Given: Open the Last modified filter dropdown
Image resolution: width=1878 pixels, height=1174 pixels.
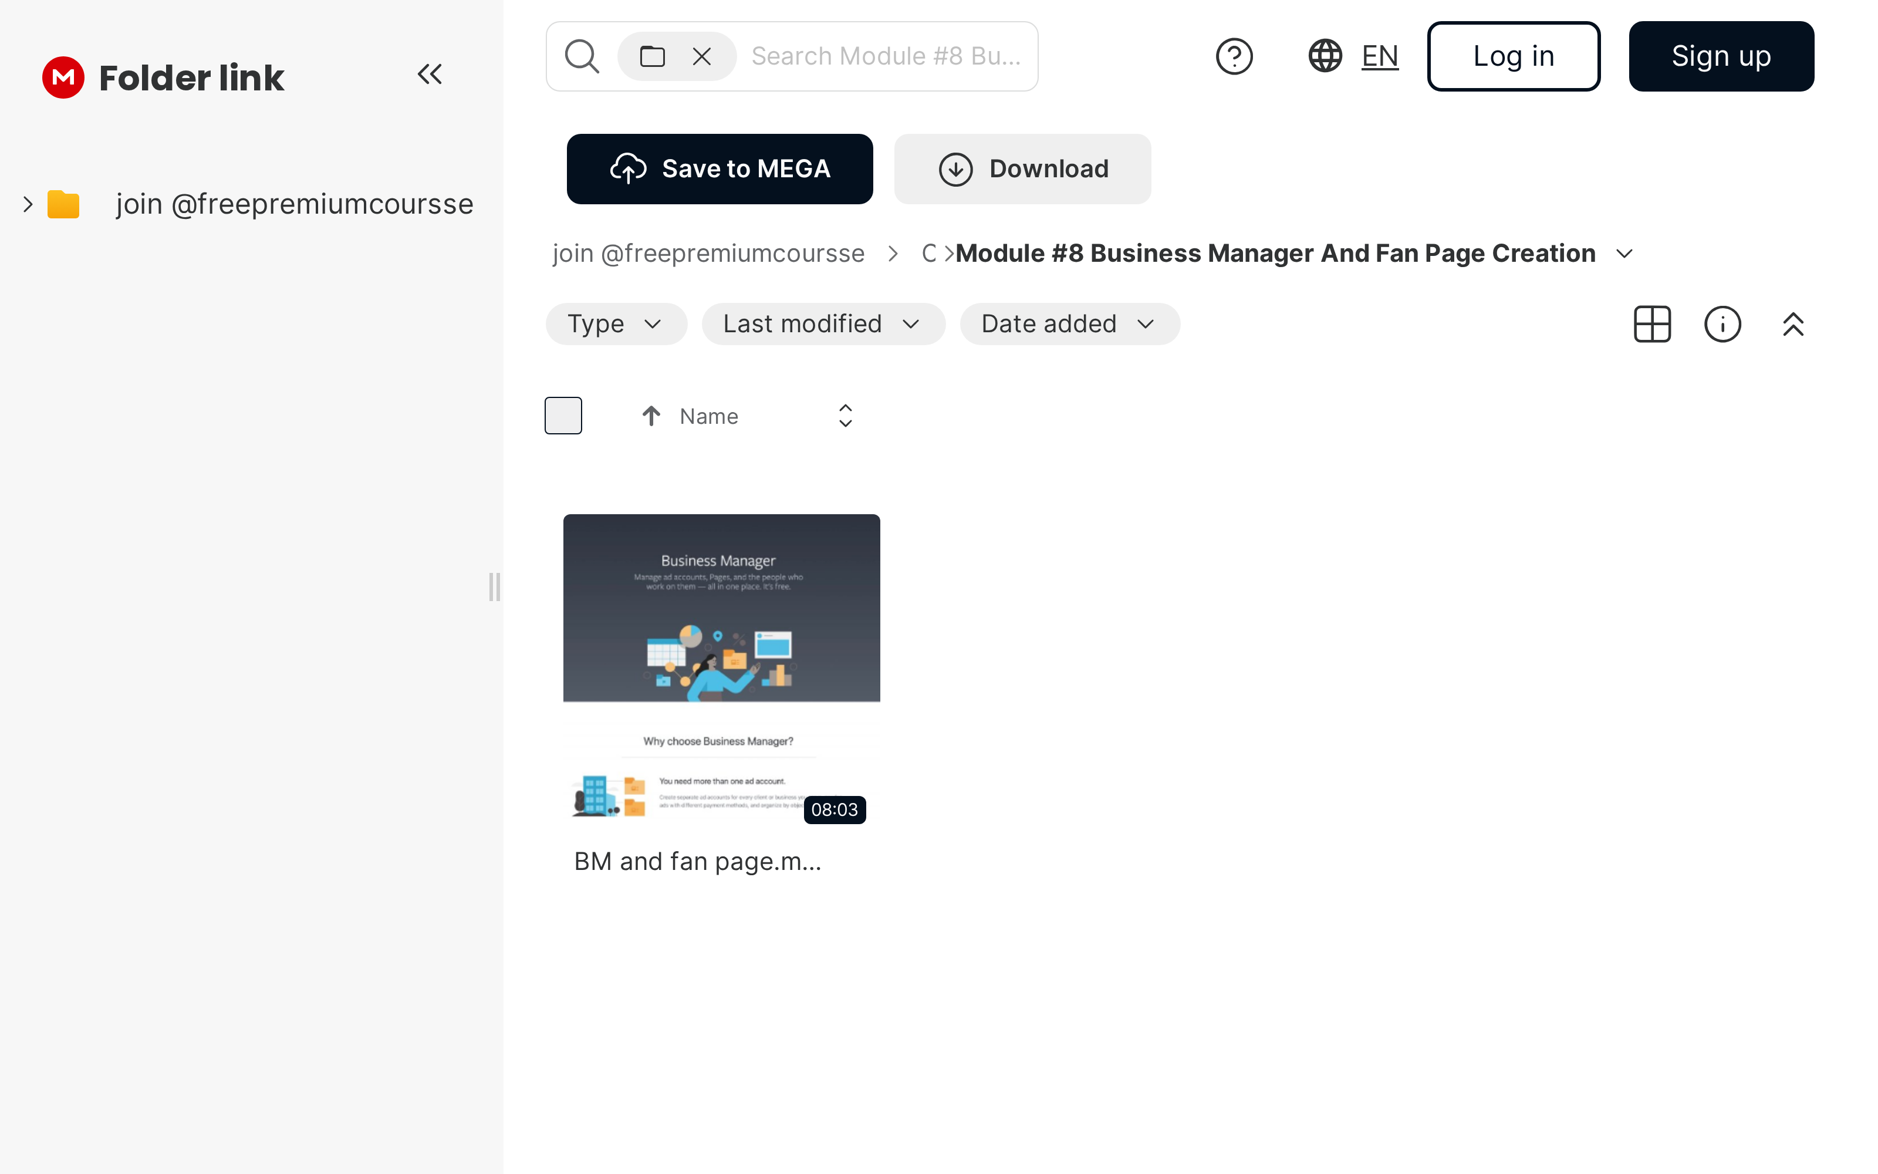Looking at the screenshot, I should pos(823,324).
